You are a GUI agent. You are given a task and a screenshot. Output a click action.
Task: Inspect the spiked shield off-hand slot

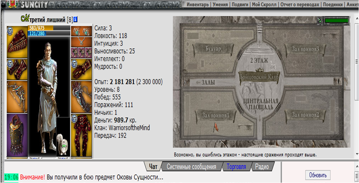click(x=81, y=97)
